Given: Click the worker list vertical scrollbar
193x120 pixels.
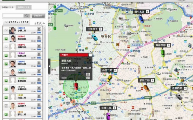Looking at the screenshot, I should (44, 48).
